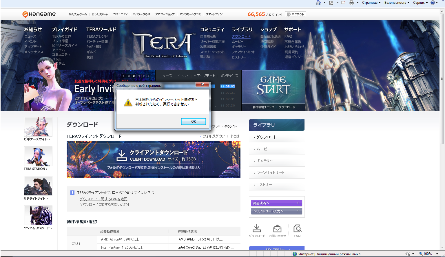Click the Internet zone globe icon in the status bar
The height and width of the screenshot is (257, 445).
[295, 254]
